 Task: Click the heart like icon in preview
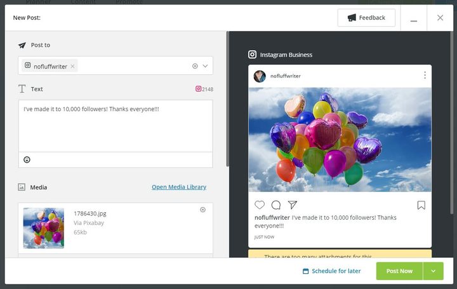[x=260, y=205]
